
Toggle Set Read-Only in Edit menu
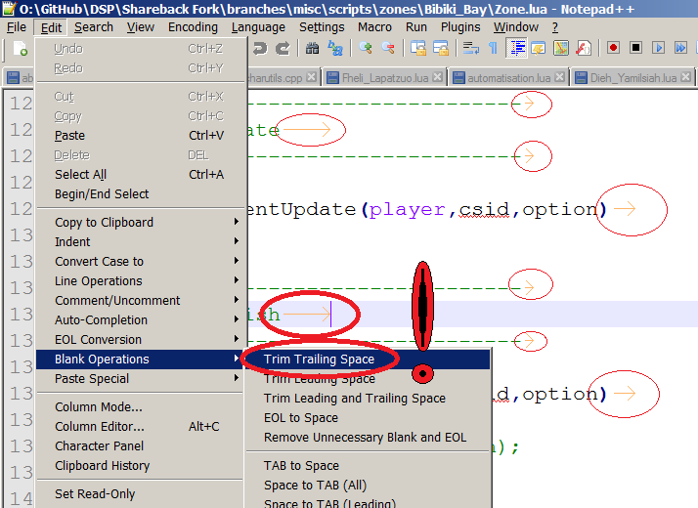tap(95, 494)
